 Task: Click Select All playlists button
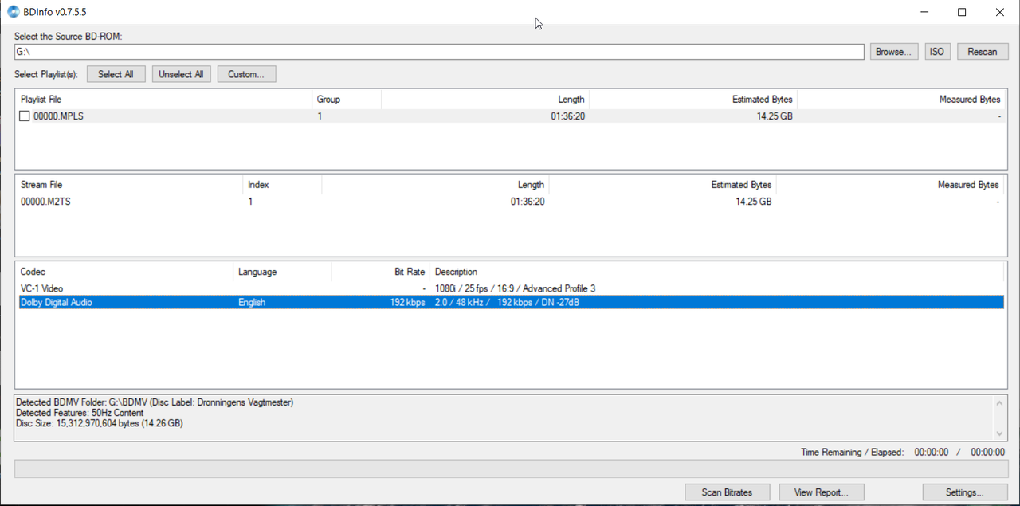(x=116, y=74)
